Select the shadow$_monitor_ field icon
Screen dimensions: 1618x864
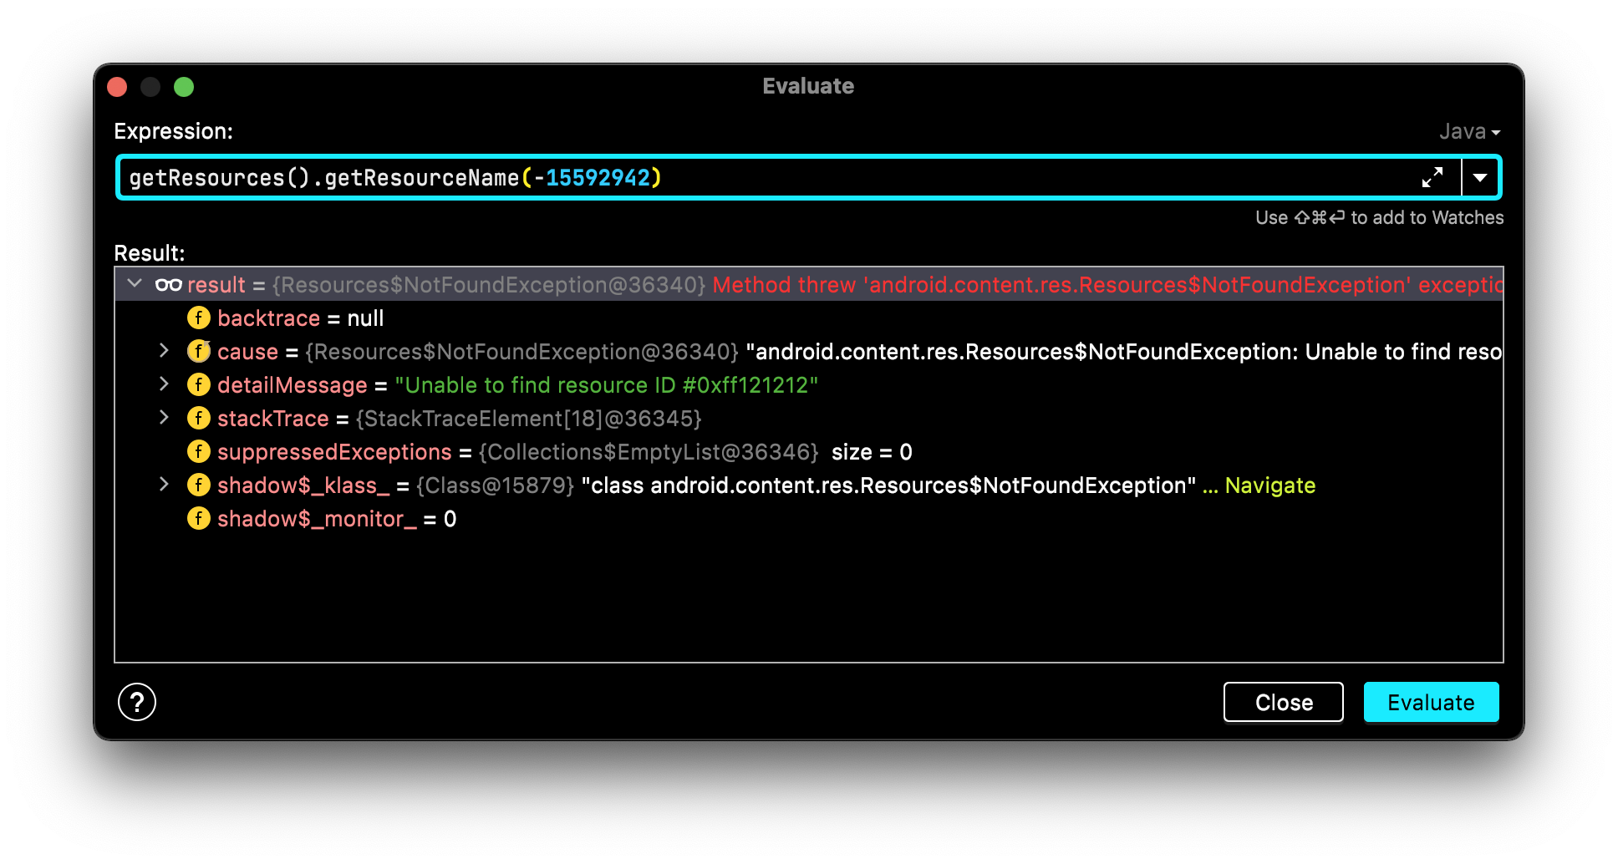(198, 518)
